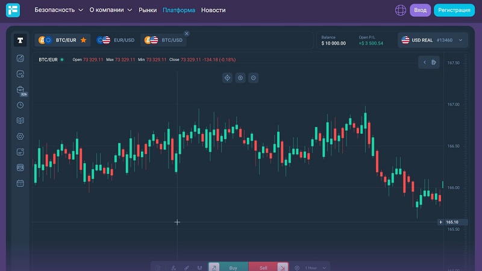Click the calendar icon in left sidebar
The height and width of the screenshot is (271, 482).
[20, 183]
